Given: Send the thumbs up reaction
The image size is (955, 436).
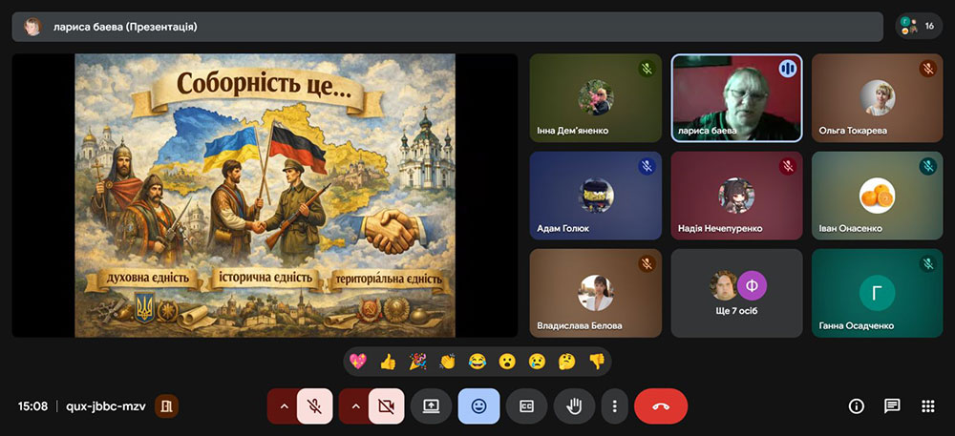Looking at the screenshot, I should pos(388,362).
